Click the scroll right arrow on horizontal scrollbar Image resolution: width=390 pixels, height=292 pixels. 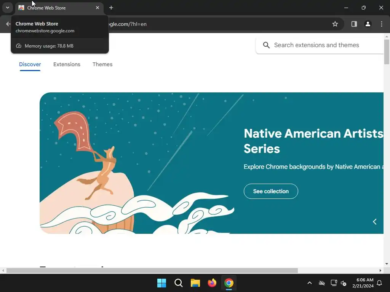tap(380, 270)
